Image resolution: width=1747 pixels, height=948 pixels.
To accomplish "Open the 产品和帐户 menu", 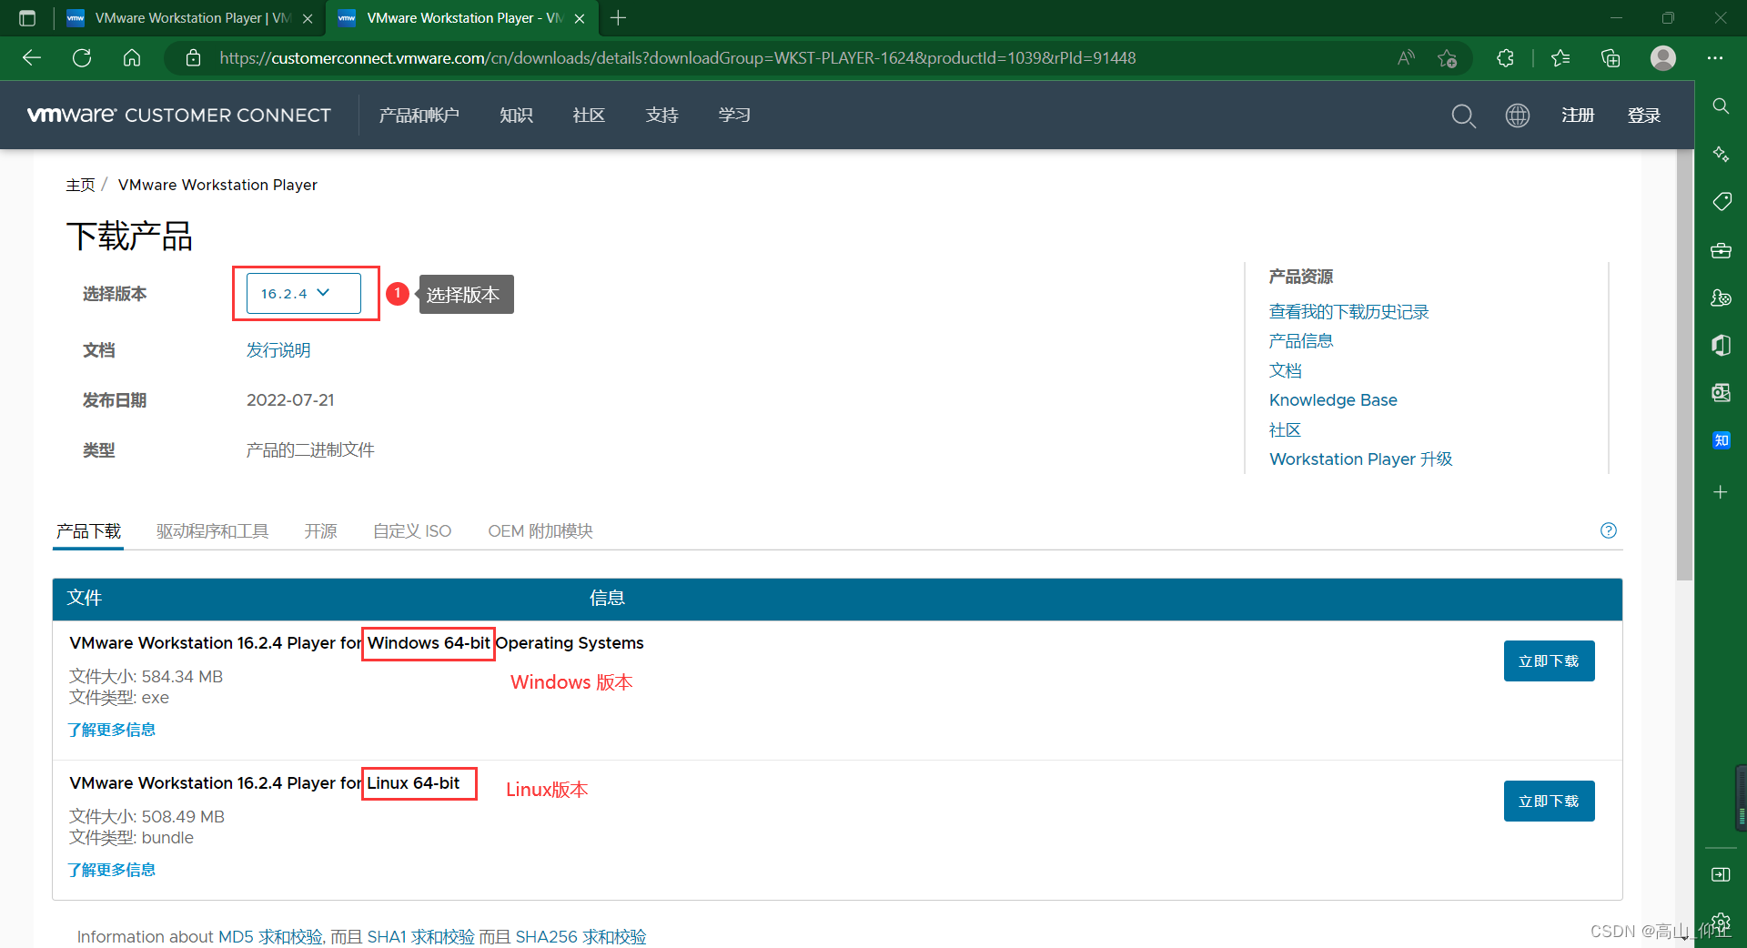I will pos(419,116).
